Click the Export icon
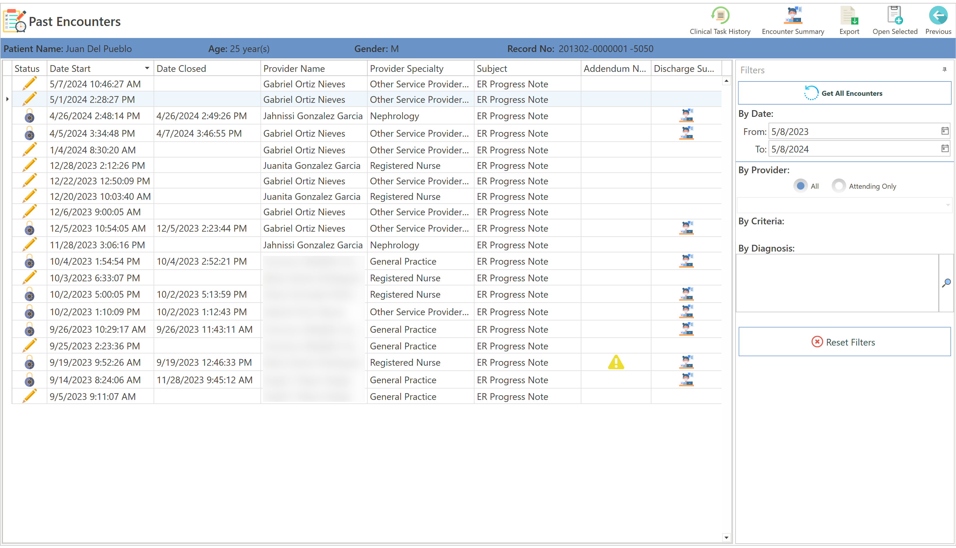 pyautogui.click(x=849, y=16)
